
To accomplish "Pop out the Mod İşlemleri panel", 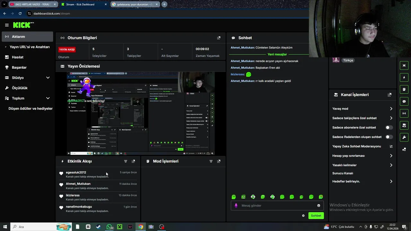I will pyautogui.click(x=219, y=161).
